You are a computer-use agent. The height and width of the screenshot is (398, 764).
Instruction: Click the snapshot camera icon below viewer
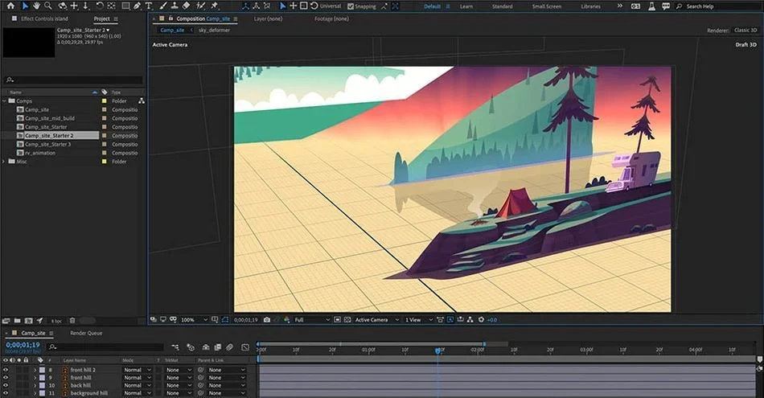tap(266, 319)
